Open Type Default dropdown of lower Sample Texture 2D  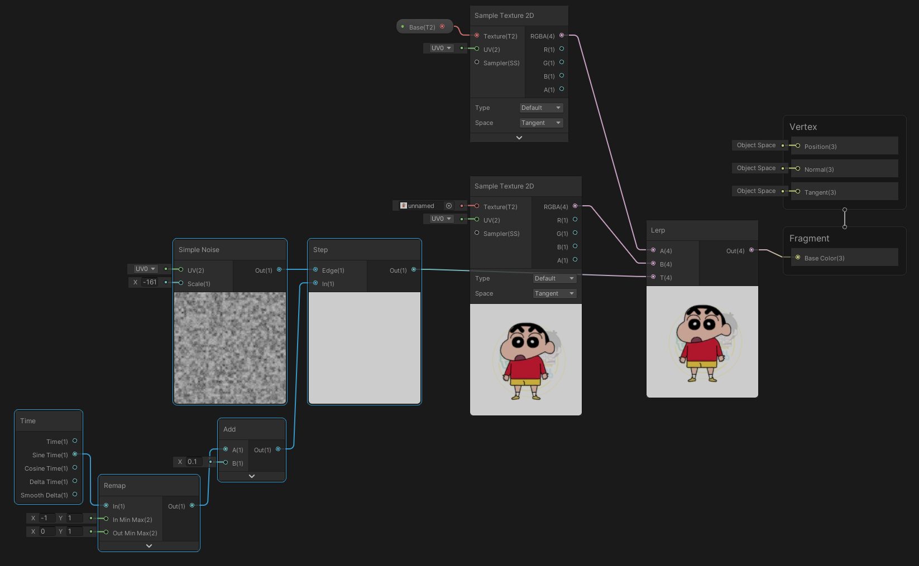(554, 278)
